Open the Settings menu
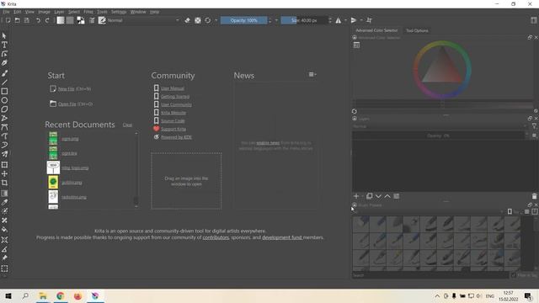Image resolution: width=539 pixels, height=303 pixels. click(119, 12)
